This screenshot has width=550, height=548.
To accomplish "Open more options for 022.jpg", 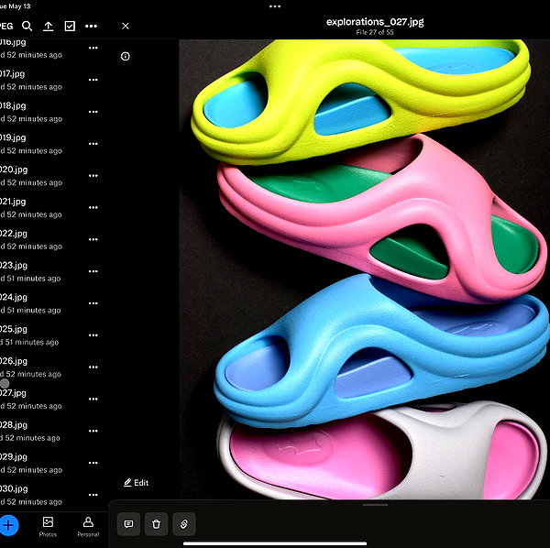I will pos(93,239).
